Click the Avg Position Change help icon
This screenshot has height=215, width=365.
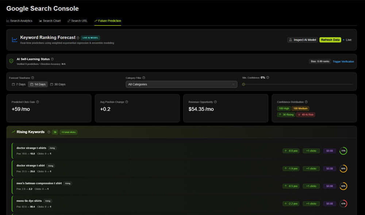[127, 102]
